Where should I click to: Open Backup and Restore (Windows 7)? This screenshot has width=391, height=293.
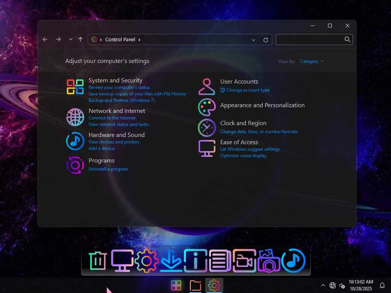click(121, 100)
